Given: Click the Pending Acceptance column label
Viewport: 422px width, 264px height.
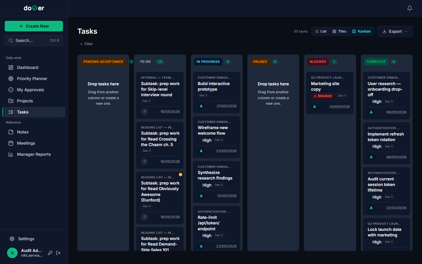Looking at the screenshot, I should (x=103, y=62).
